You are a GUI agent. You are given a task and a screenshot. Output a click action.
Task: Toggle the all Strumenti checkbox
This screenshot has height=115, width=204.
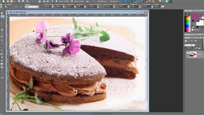point(193,30)
